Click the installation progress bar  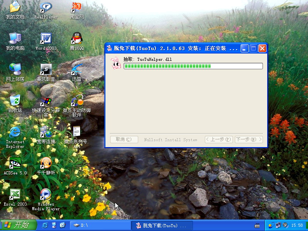click(x=193, y=66)
